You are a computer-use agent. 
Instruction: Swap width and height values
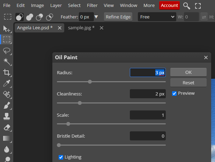coord(204,17)
